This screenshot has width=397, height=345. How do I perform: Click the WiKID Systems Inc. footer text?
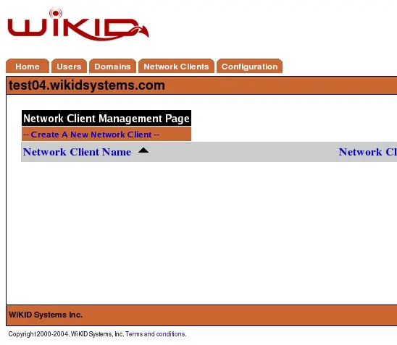[46, 315]
